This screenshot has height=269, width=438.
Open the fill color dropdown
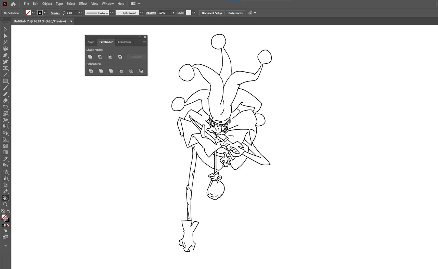pos(33,13)
